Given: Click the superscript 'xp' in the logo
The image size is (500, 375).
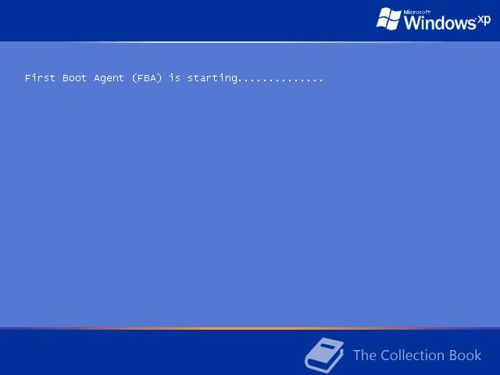Looking at the screenshot, I should (484, 20).
